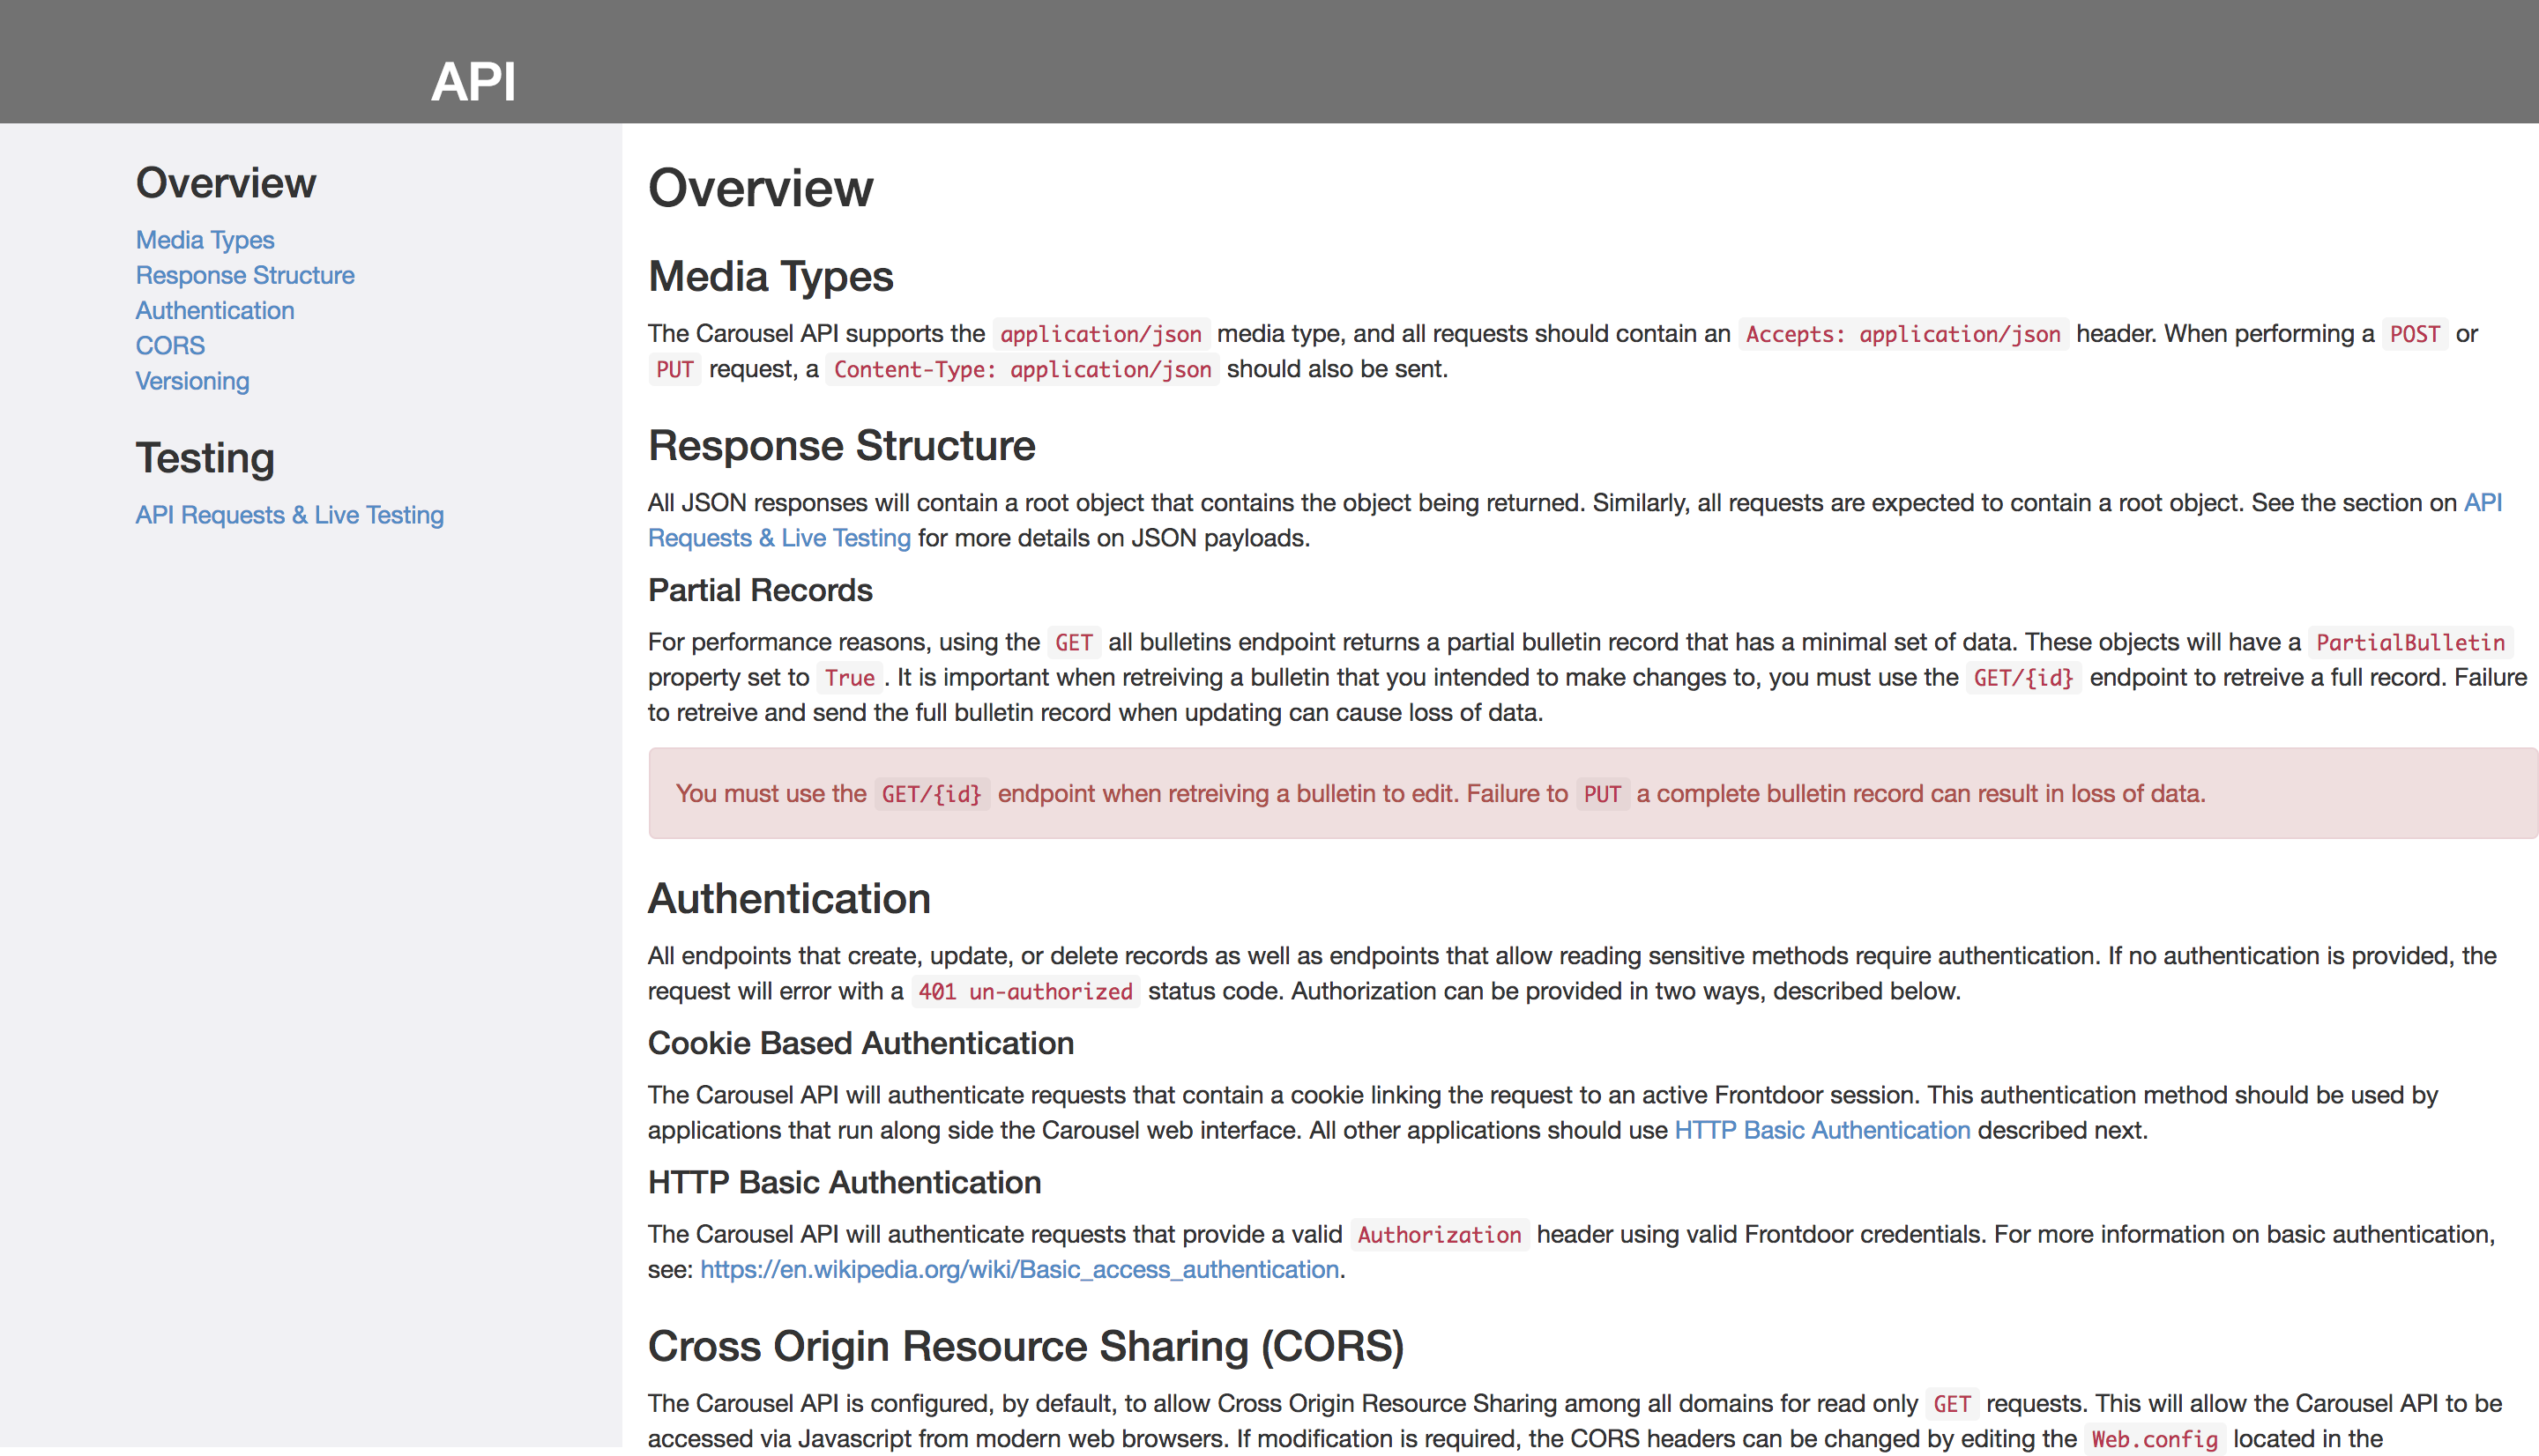Click the GET/{id} code snippet in warning
This screenshot has width=2539, height=1456.
point(929,793)
